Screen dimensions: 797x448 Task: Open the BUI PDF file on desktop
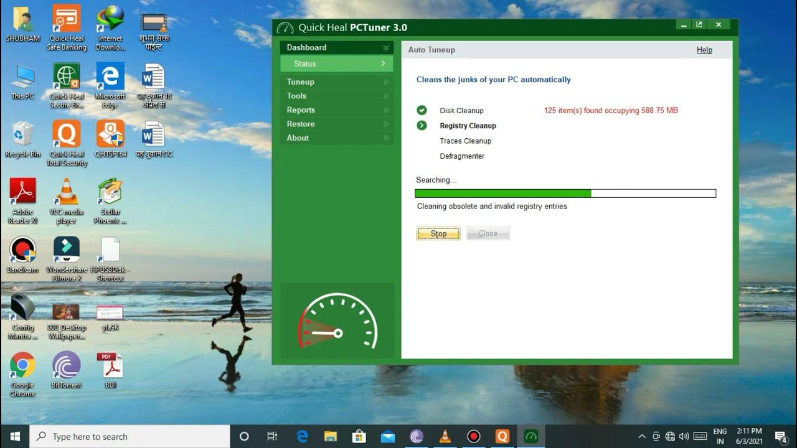[x=110, y=370]
